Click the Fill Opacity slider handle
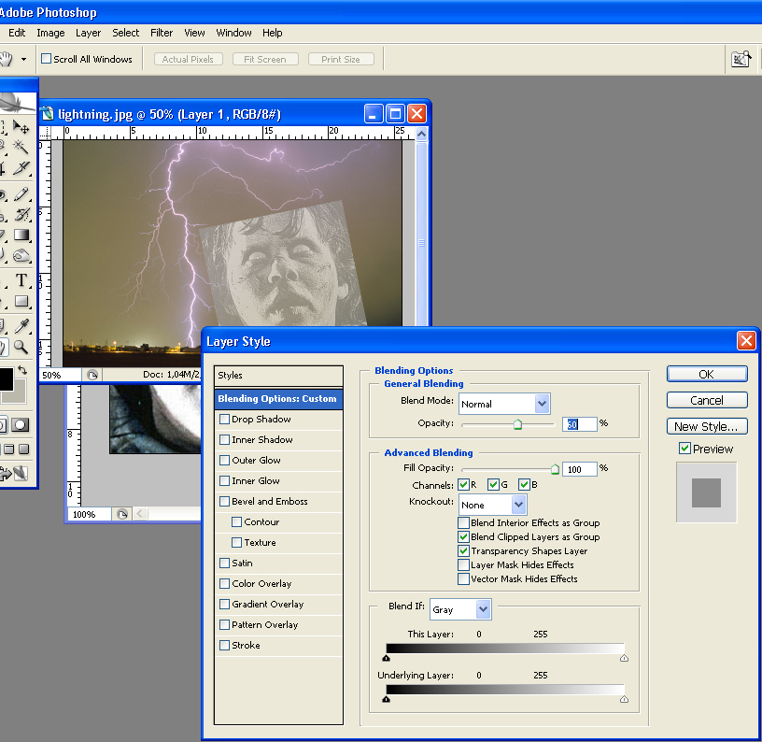Image resolution: width=762 pixels, height=742 pixels. point(555,469)
